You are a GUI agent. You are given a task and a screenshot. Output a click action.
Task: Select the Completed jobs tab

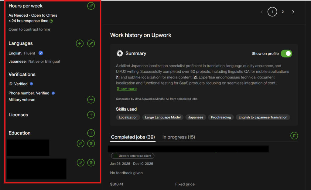click(x=133, y=137)
